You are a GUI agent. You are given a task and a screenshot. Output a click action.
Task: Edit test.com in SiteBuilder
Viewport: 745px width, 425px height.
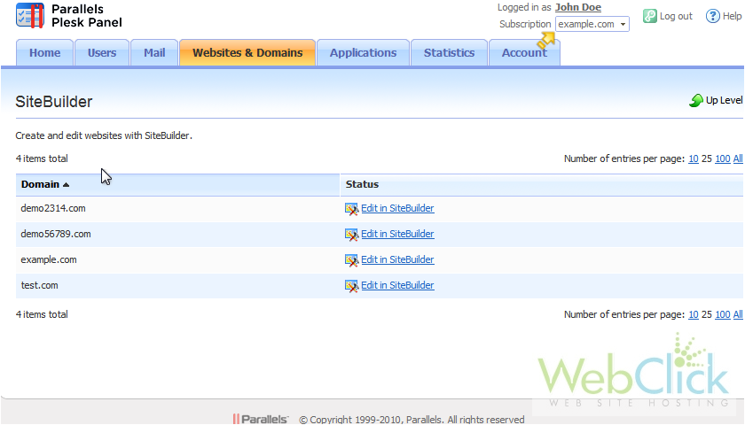[397, 285]
